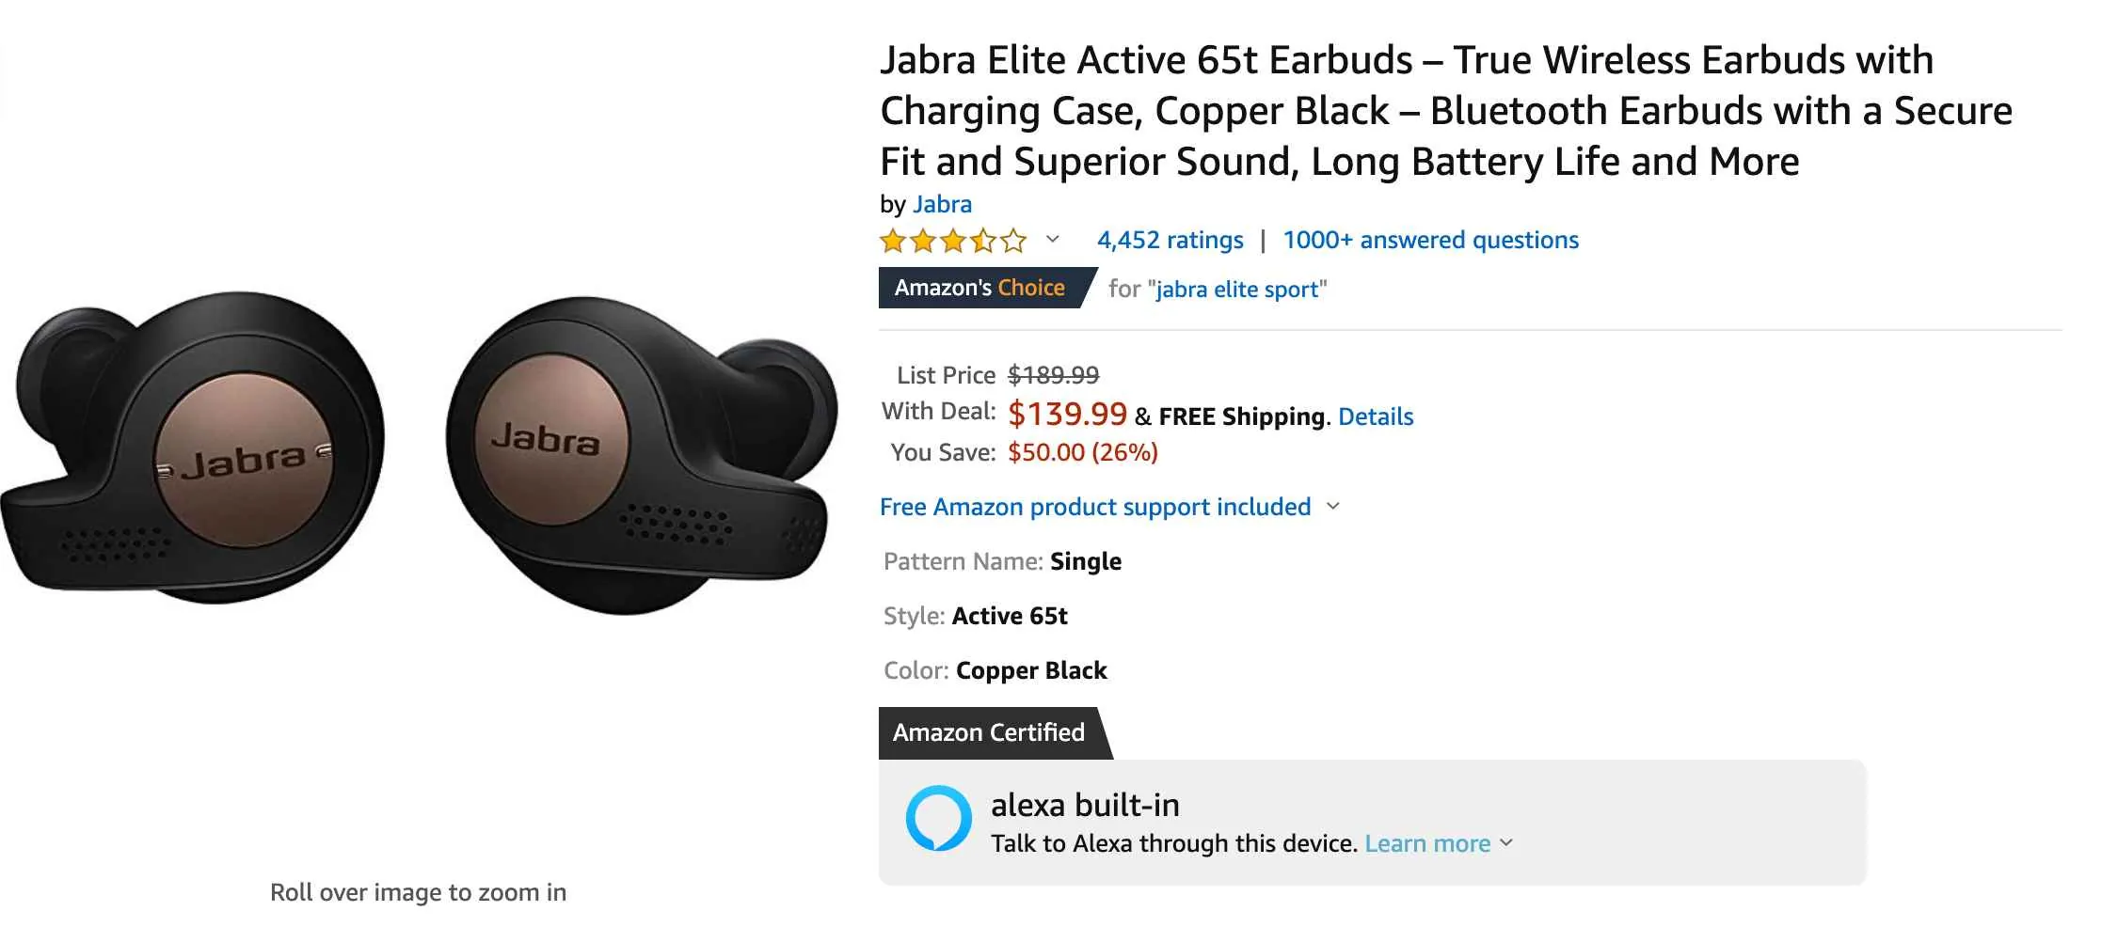Click the Learn more Alexa link
Viewport: 2102px width, 927px height.
tap(1427, 843)
